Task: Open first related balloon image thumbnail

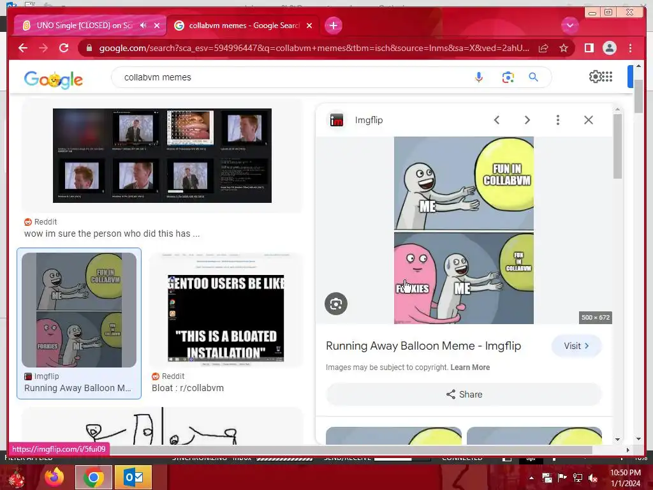Action: 393,435
